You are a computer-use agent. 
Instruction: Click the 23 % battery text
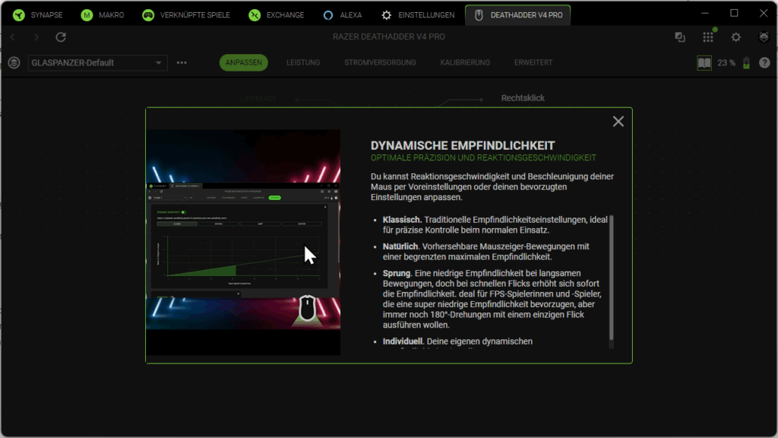point(726,63)
